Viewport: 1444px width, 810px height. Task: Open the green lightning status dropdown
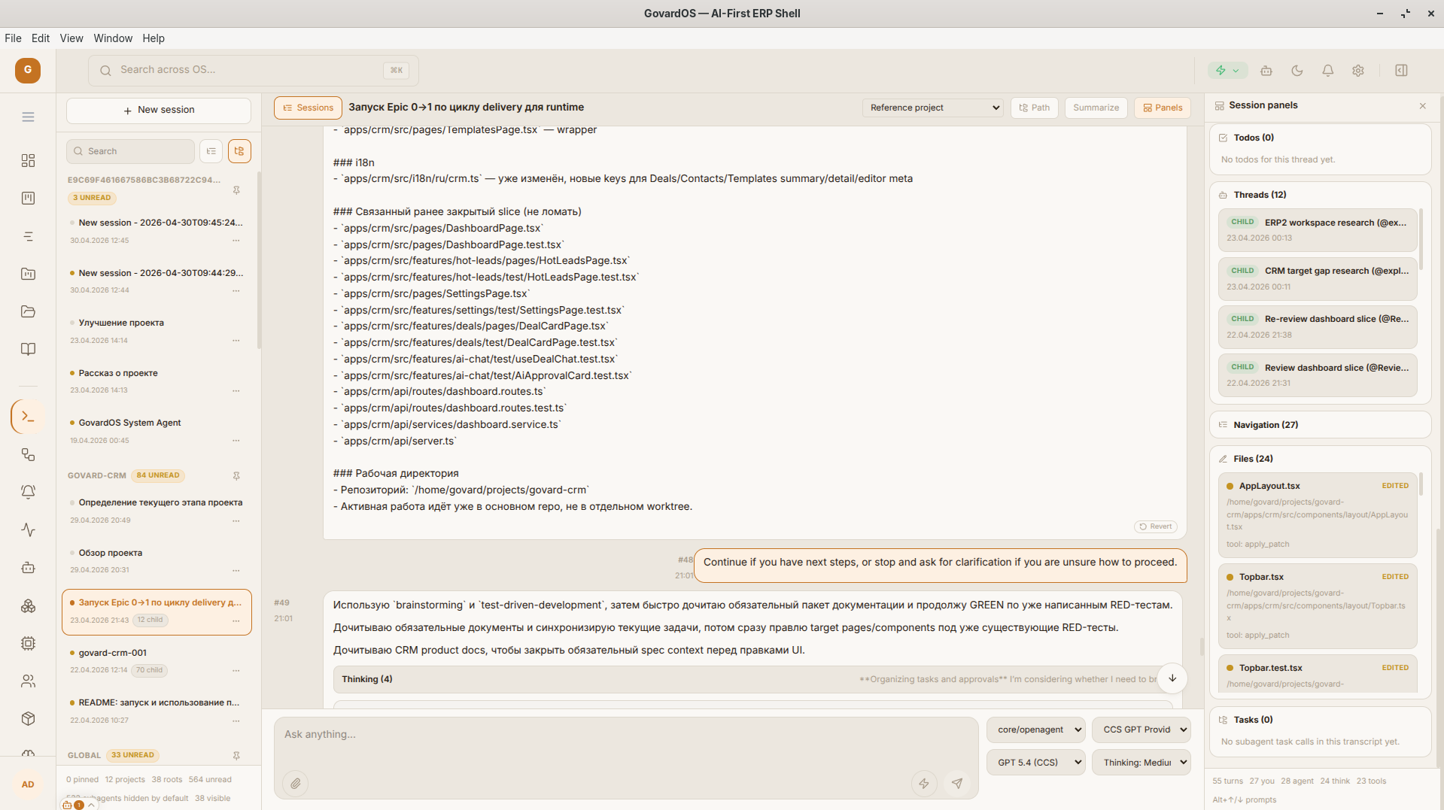1227,70
